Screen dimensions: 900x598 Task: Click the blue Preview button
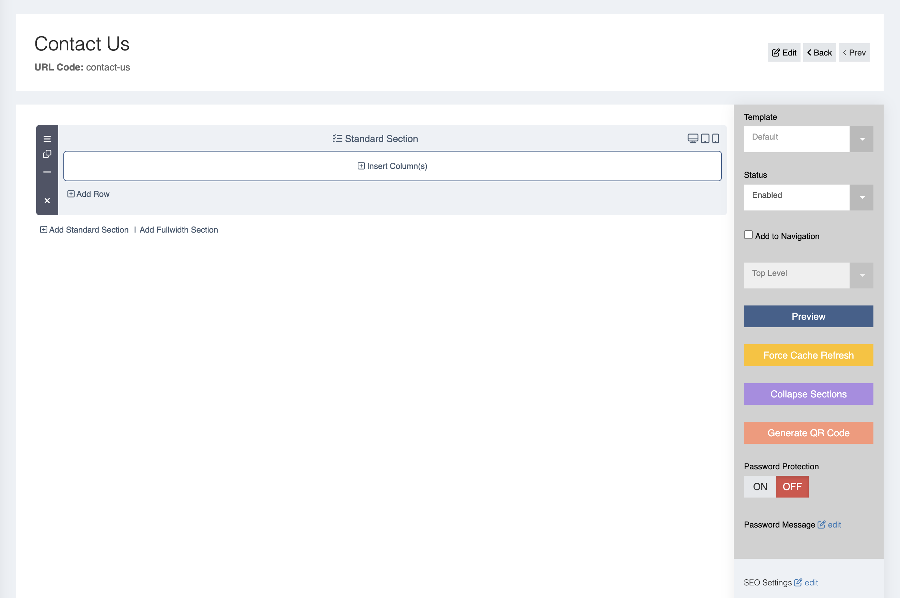[x=808, y=316]
